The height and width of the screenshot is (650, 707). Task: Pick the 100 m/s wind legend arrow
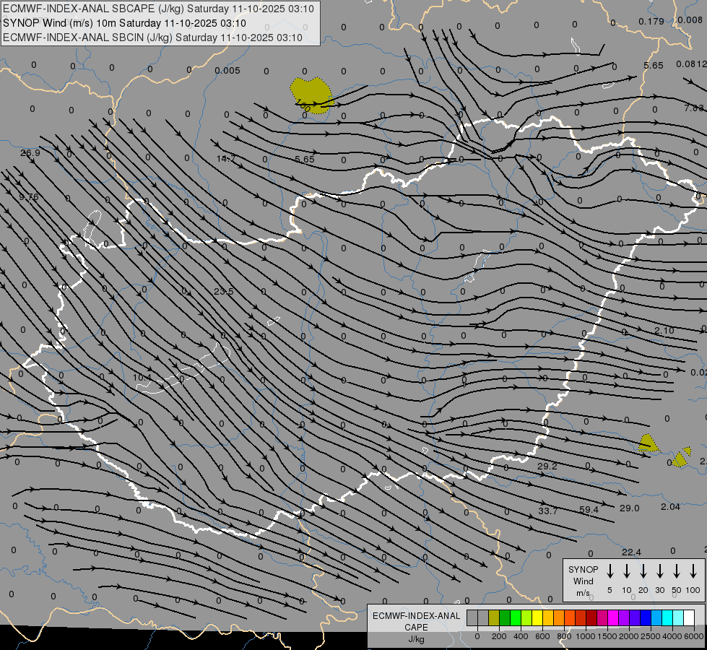[x=693, y=571]
